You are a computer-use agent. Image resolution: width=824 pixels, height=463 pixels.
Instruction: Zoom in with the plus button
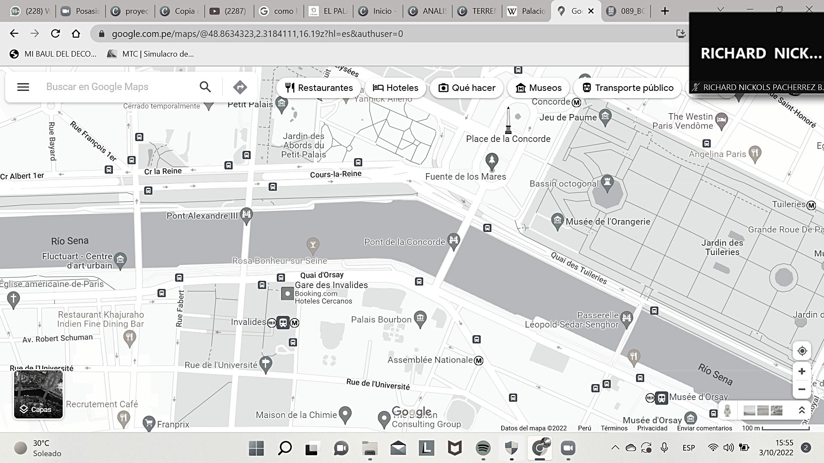(802, 371)
